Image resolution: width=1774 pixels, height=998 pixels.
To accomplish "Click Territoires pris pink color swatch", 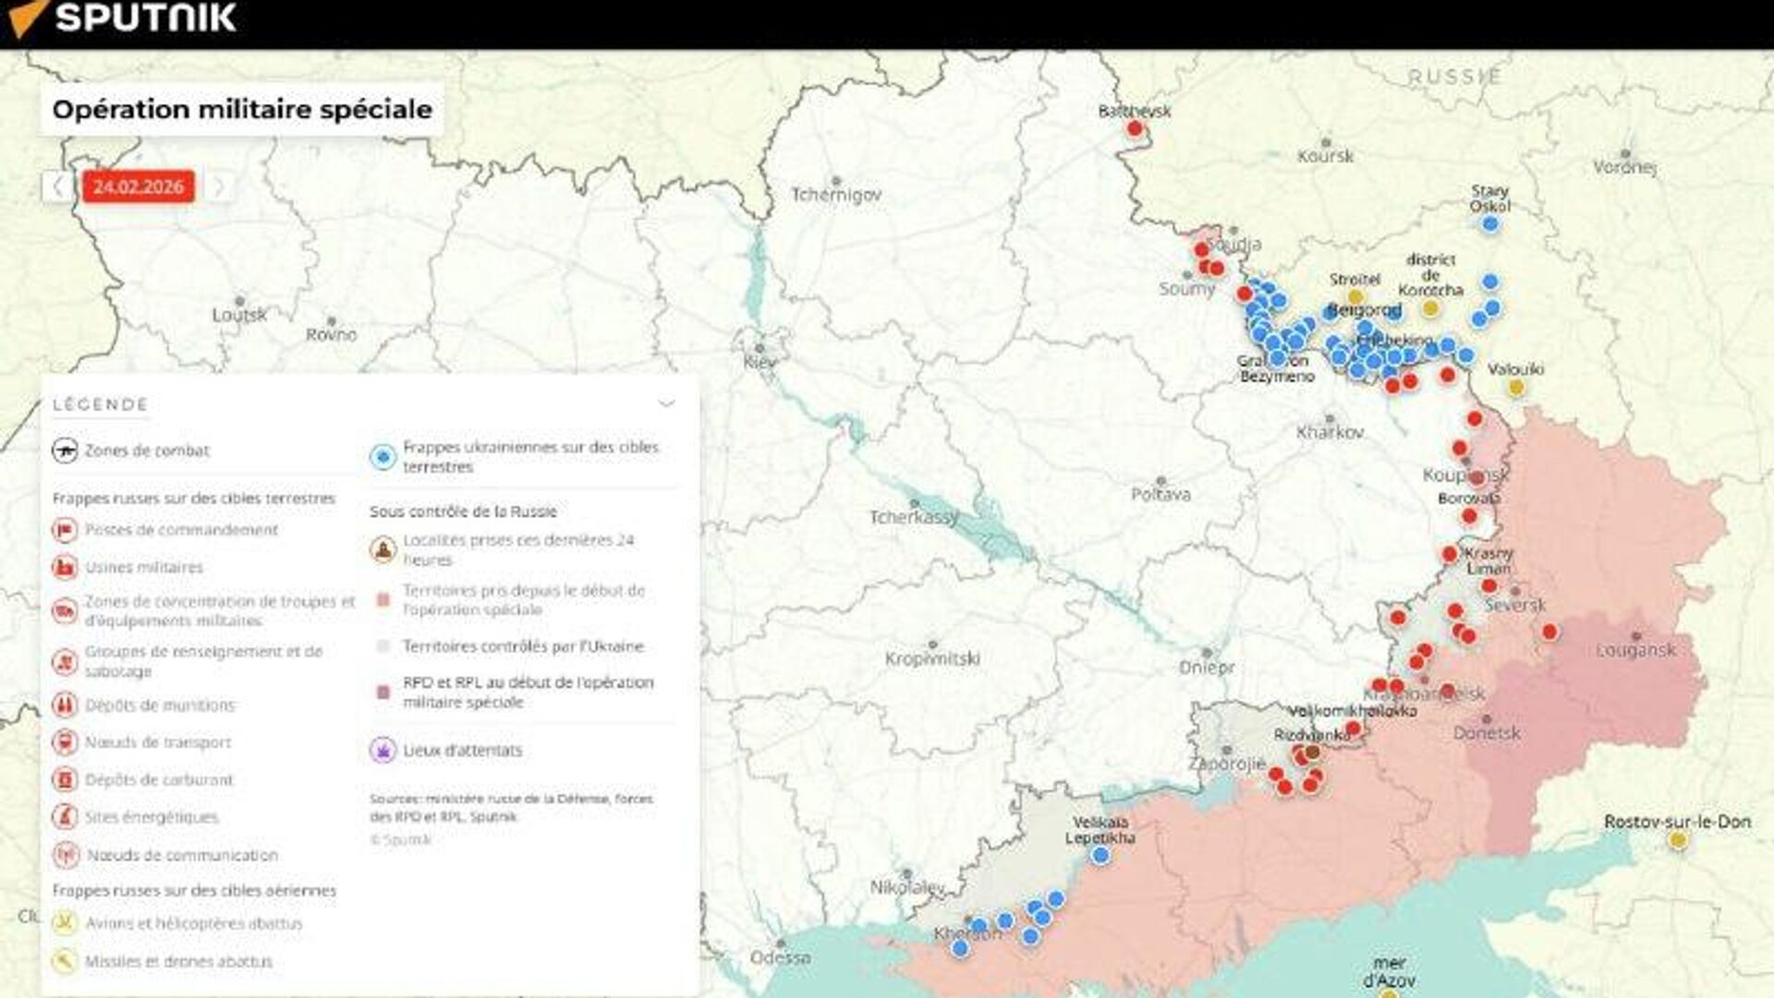I will pos(383,600).
